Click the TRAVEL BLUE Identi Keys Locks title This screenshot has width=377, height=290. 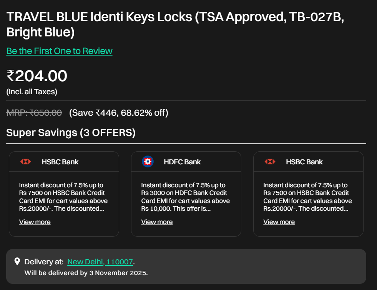click(175, 25)
